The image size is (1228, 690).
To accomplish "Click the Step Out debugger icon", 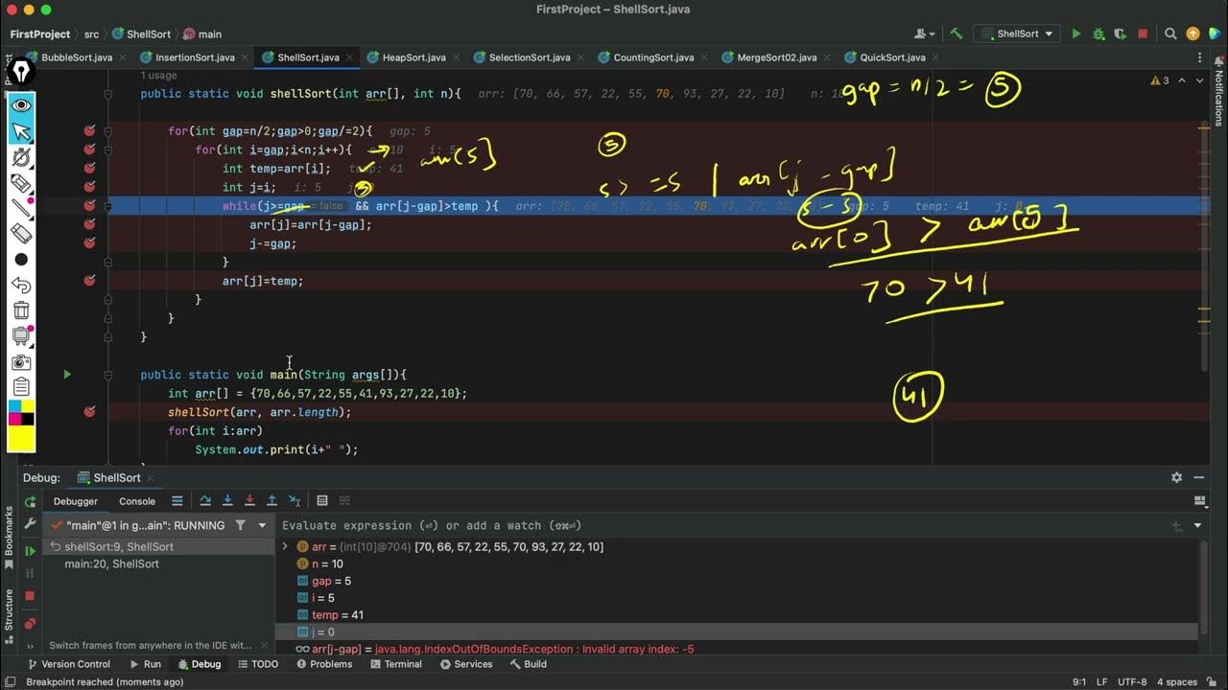I will pos(272,500).
